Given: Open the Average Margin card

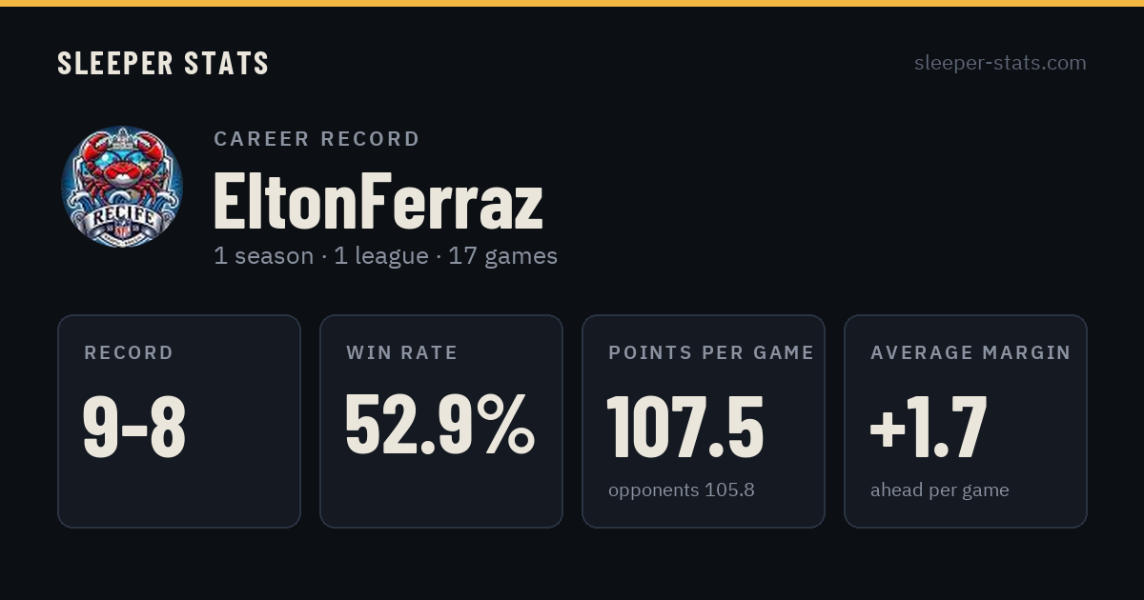Looking at the screenshot, I should click(x=966, y=421).
